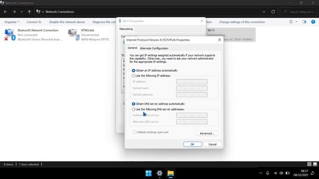Image resolution: width=319 pixels, height=179 pixels.
Task: Open the Windows Start menu
Action: [149, 174]
